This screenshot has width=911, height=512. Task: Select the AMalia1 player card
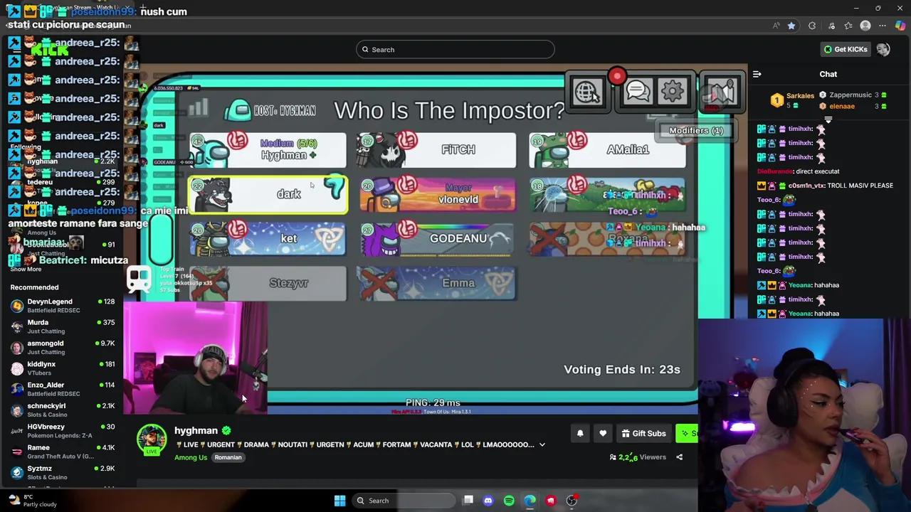click(607, 150)
